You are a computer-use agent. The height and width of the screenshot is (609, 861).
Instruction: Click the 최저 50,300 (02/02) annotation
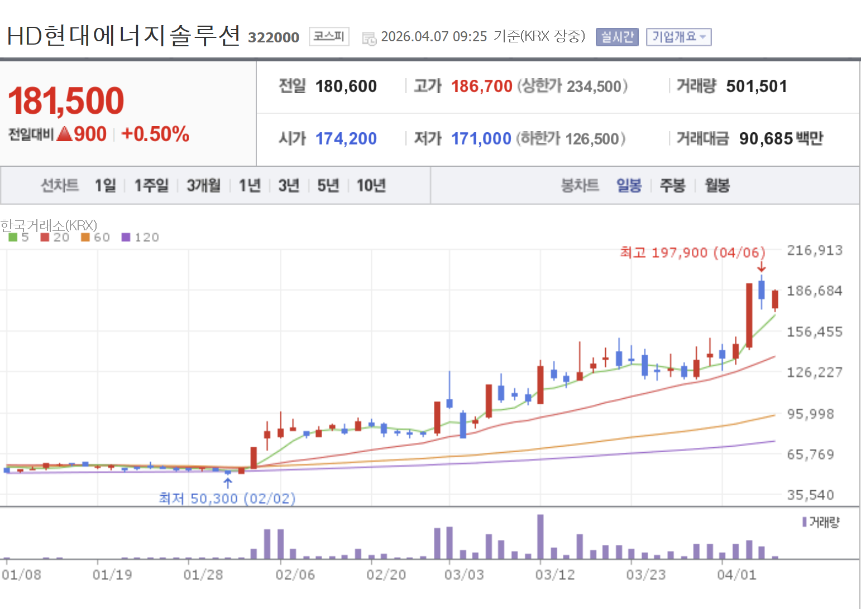(227, 499)
